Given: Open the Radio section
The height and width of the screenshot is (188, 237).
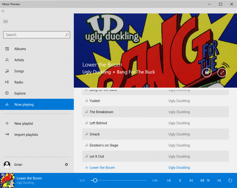Looking at the screenshot, I should (x=37, y=82).
